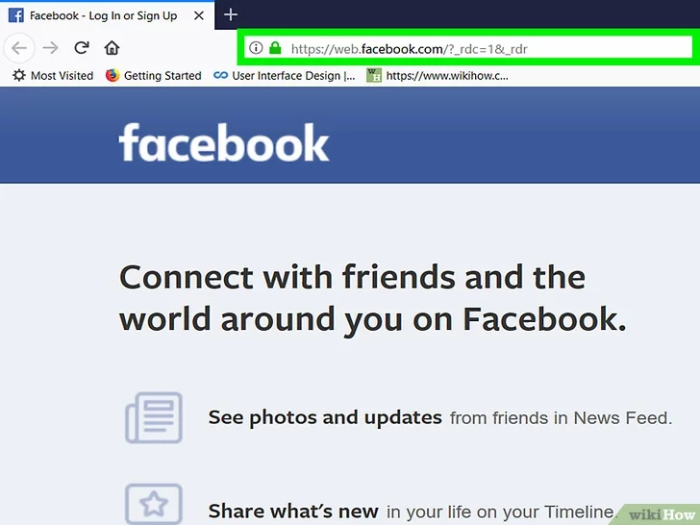Click the "Share what's new" text
This screenshot has width=700, height=525.
pyautogui.click(x=293, y=511)
